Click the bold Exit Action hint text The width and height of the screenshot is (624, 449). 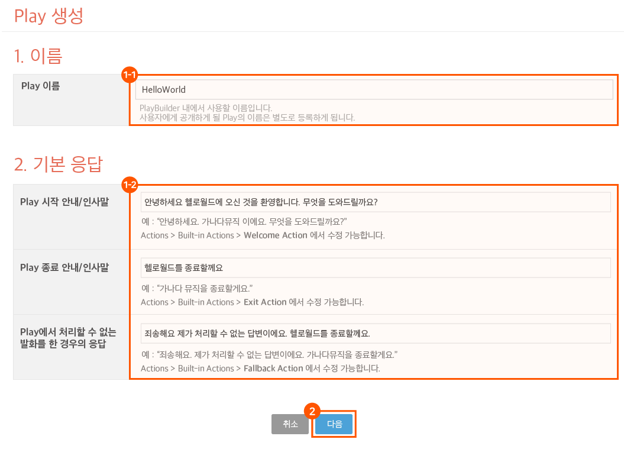[265, 302]
